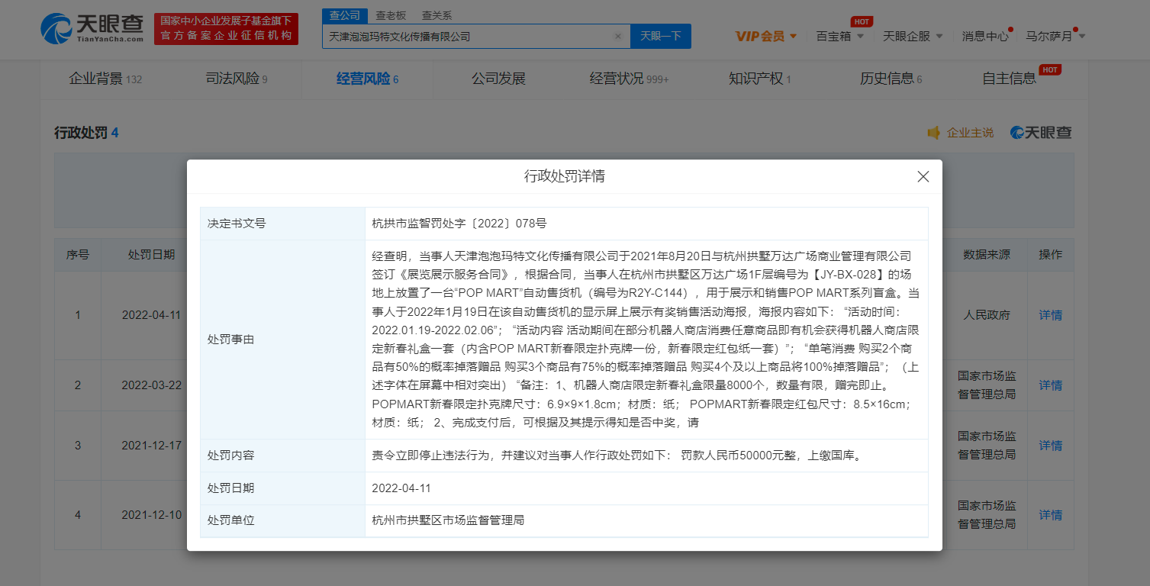Click the 处罚日期 value 2022-04-11 in dialog
This screenshot has height=586, width=1150.
tap(401, 488)
